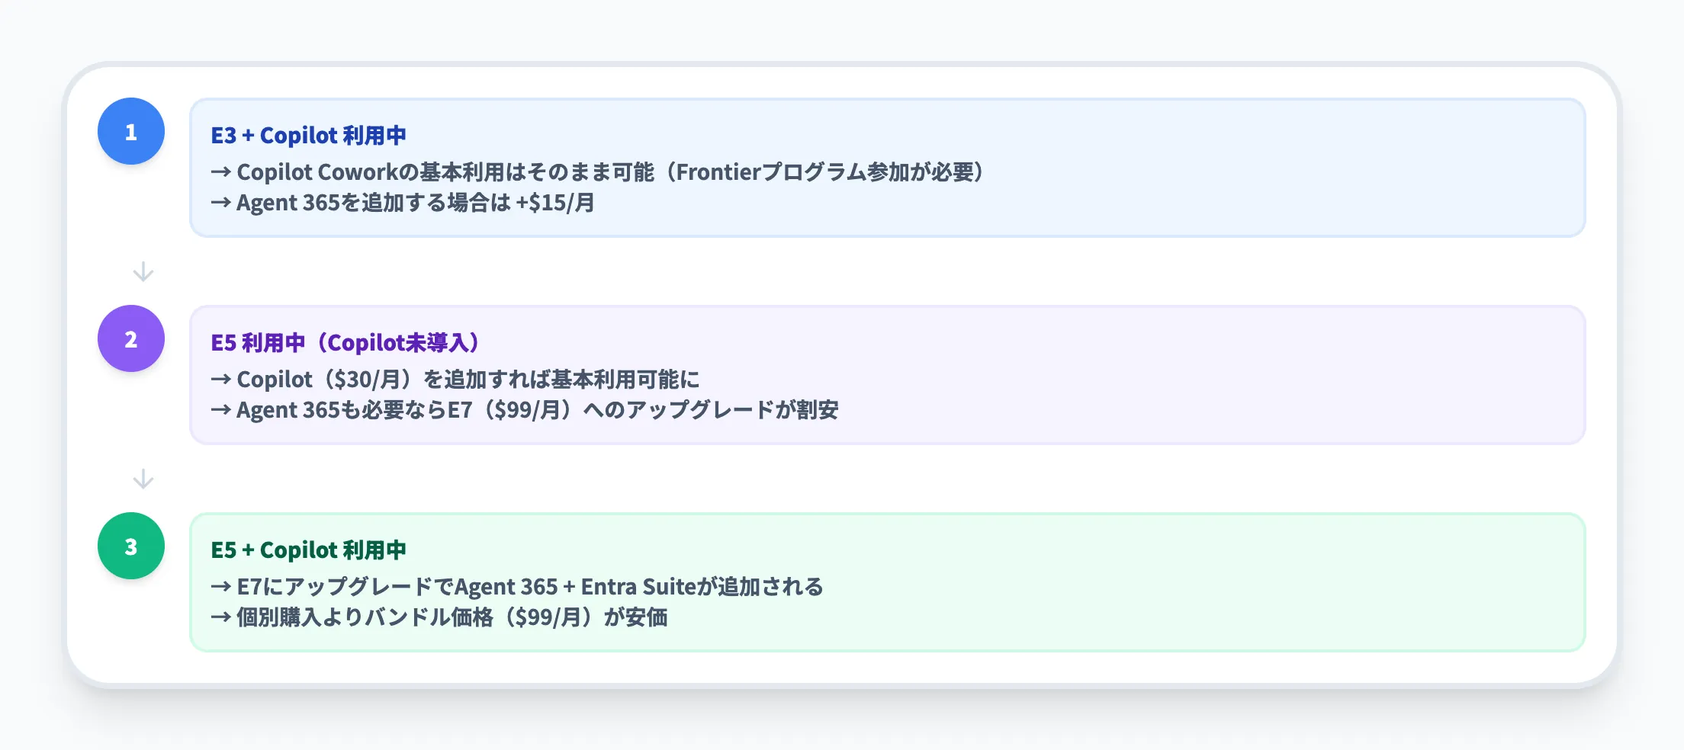This screenshot has width=1684, height=750.
Task: Click the green step 3 circle
Action: (x=131, y=546)
